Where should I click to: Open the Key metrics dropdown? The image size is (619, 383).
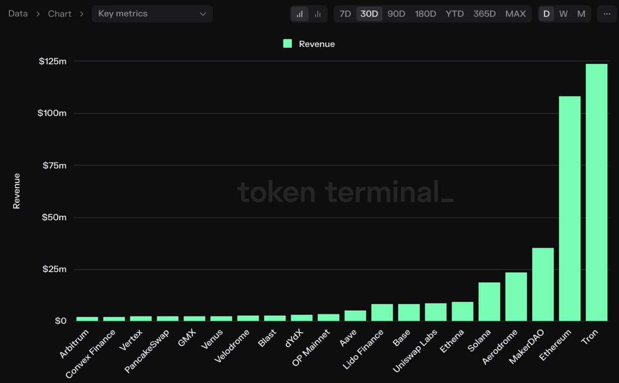click(x=152, y=14)
